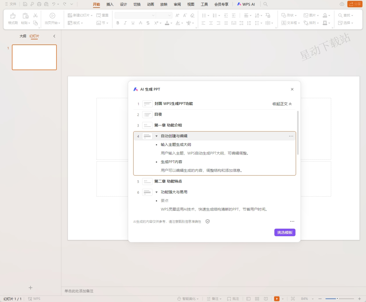Viewport: 366px width, 302px height.
Task: Click the Print icon in quick toolbar
Action: coord(39,4)
